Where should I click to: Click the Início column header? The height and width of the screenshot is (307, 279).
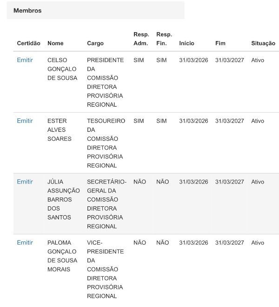(x=186, y=43)
